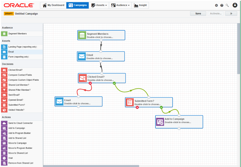The width and height of the screenshot is (241, 167).
Task: Select the Clicked Email? decision icon in sidebar
Action: click(x=4, y=70)
